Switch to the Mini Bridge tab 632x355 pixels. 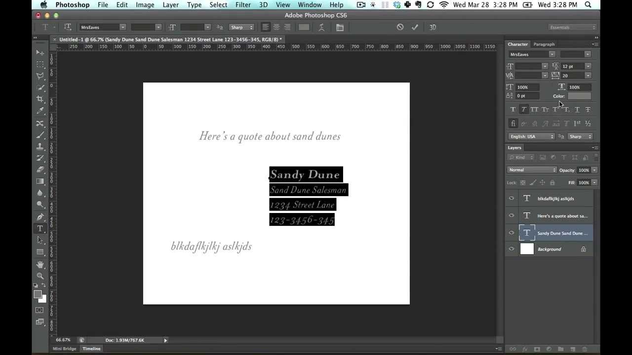click(x=65, y=349)
